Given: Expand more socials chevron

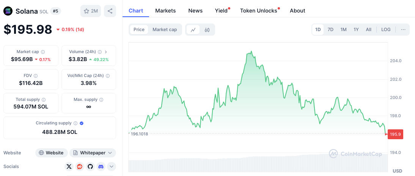Looking at the screenshot, I should (x=112, y=166).
